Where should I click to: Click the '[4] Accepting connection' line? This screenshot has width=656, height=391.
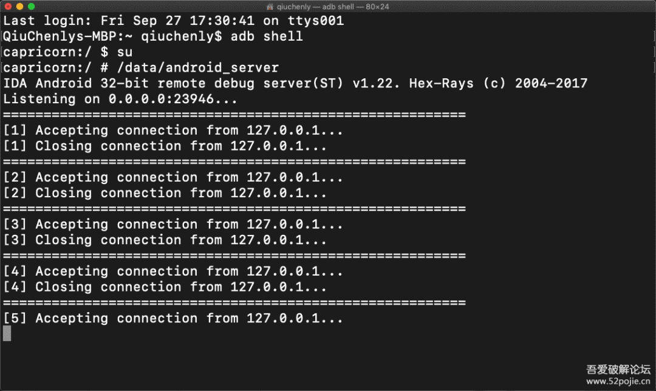click(x=173, y=271)
